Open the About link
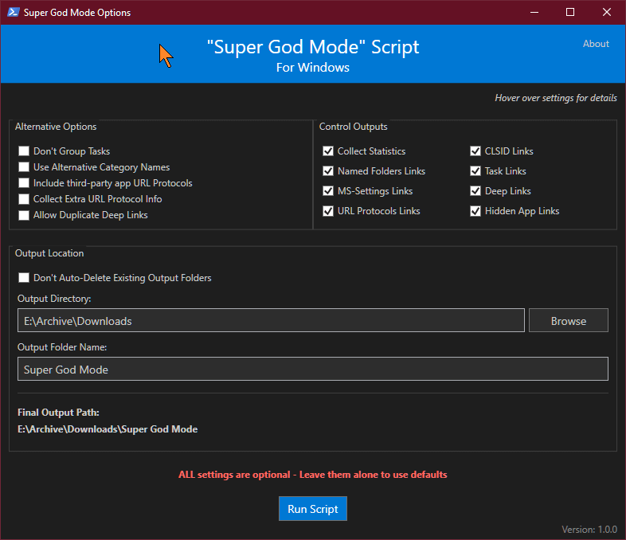The height and width of the screenshot is (540, 626). [596, 44]
